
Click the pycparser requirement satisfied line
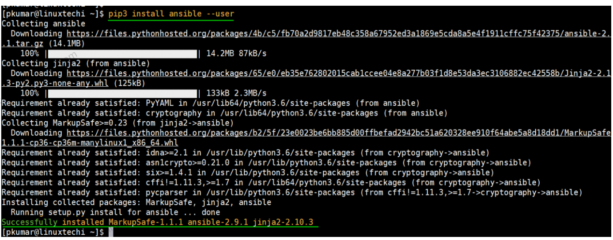292,192
